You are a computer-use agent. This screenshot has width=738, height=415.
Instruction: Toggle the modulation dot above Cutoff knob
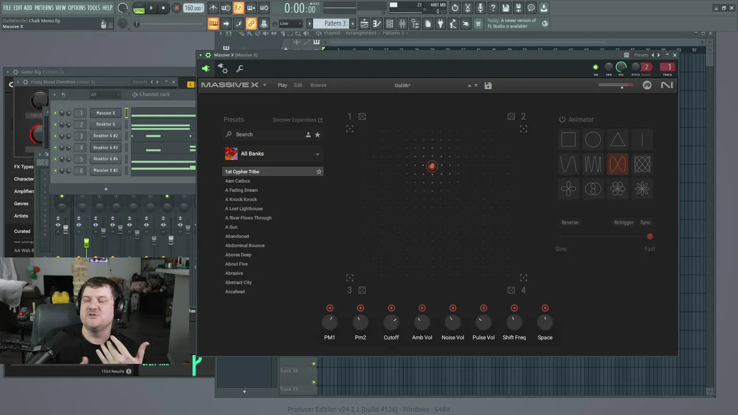pyautogui.click(x=391, y=308)
